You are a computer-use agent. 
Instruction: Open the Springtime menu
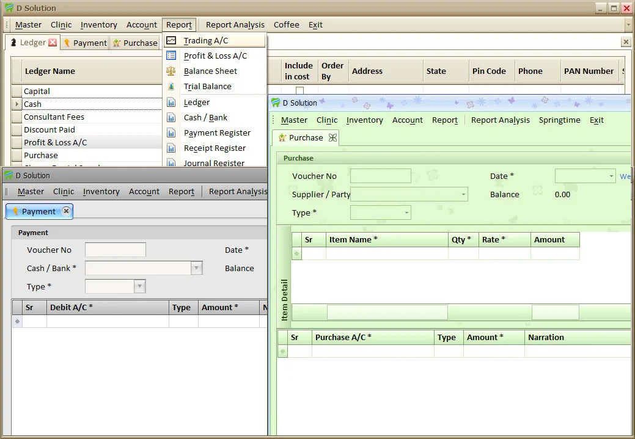(559, 120)
